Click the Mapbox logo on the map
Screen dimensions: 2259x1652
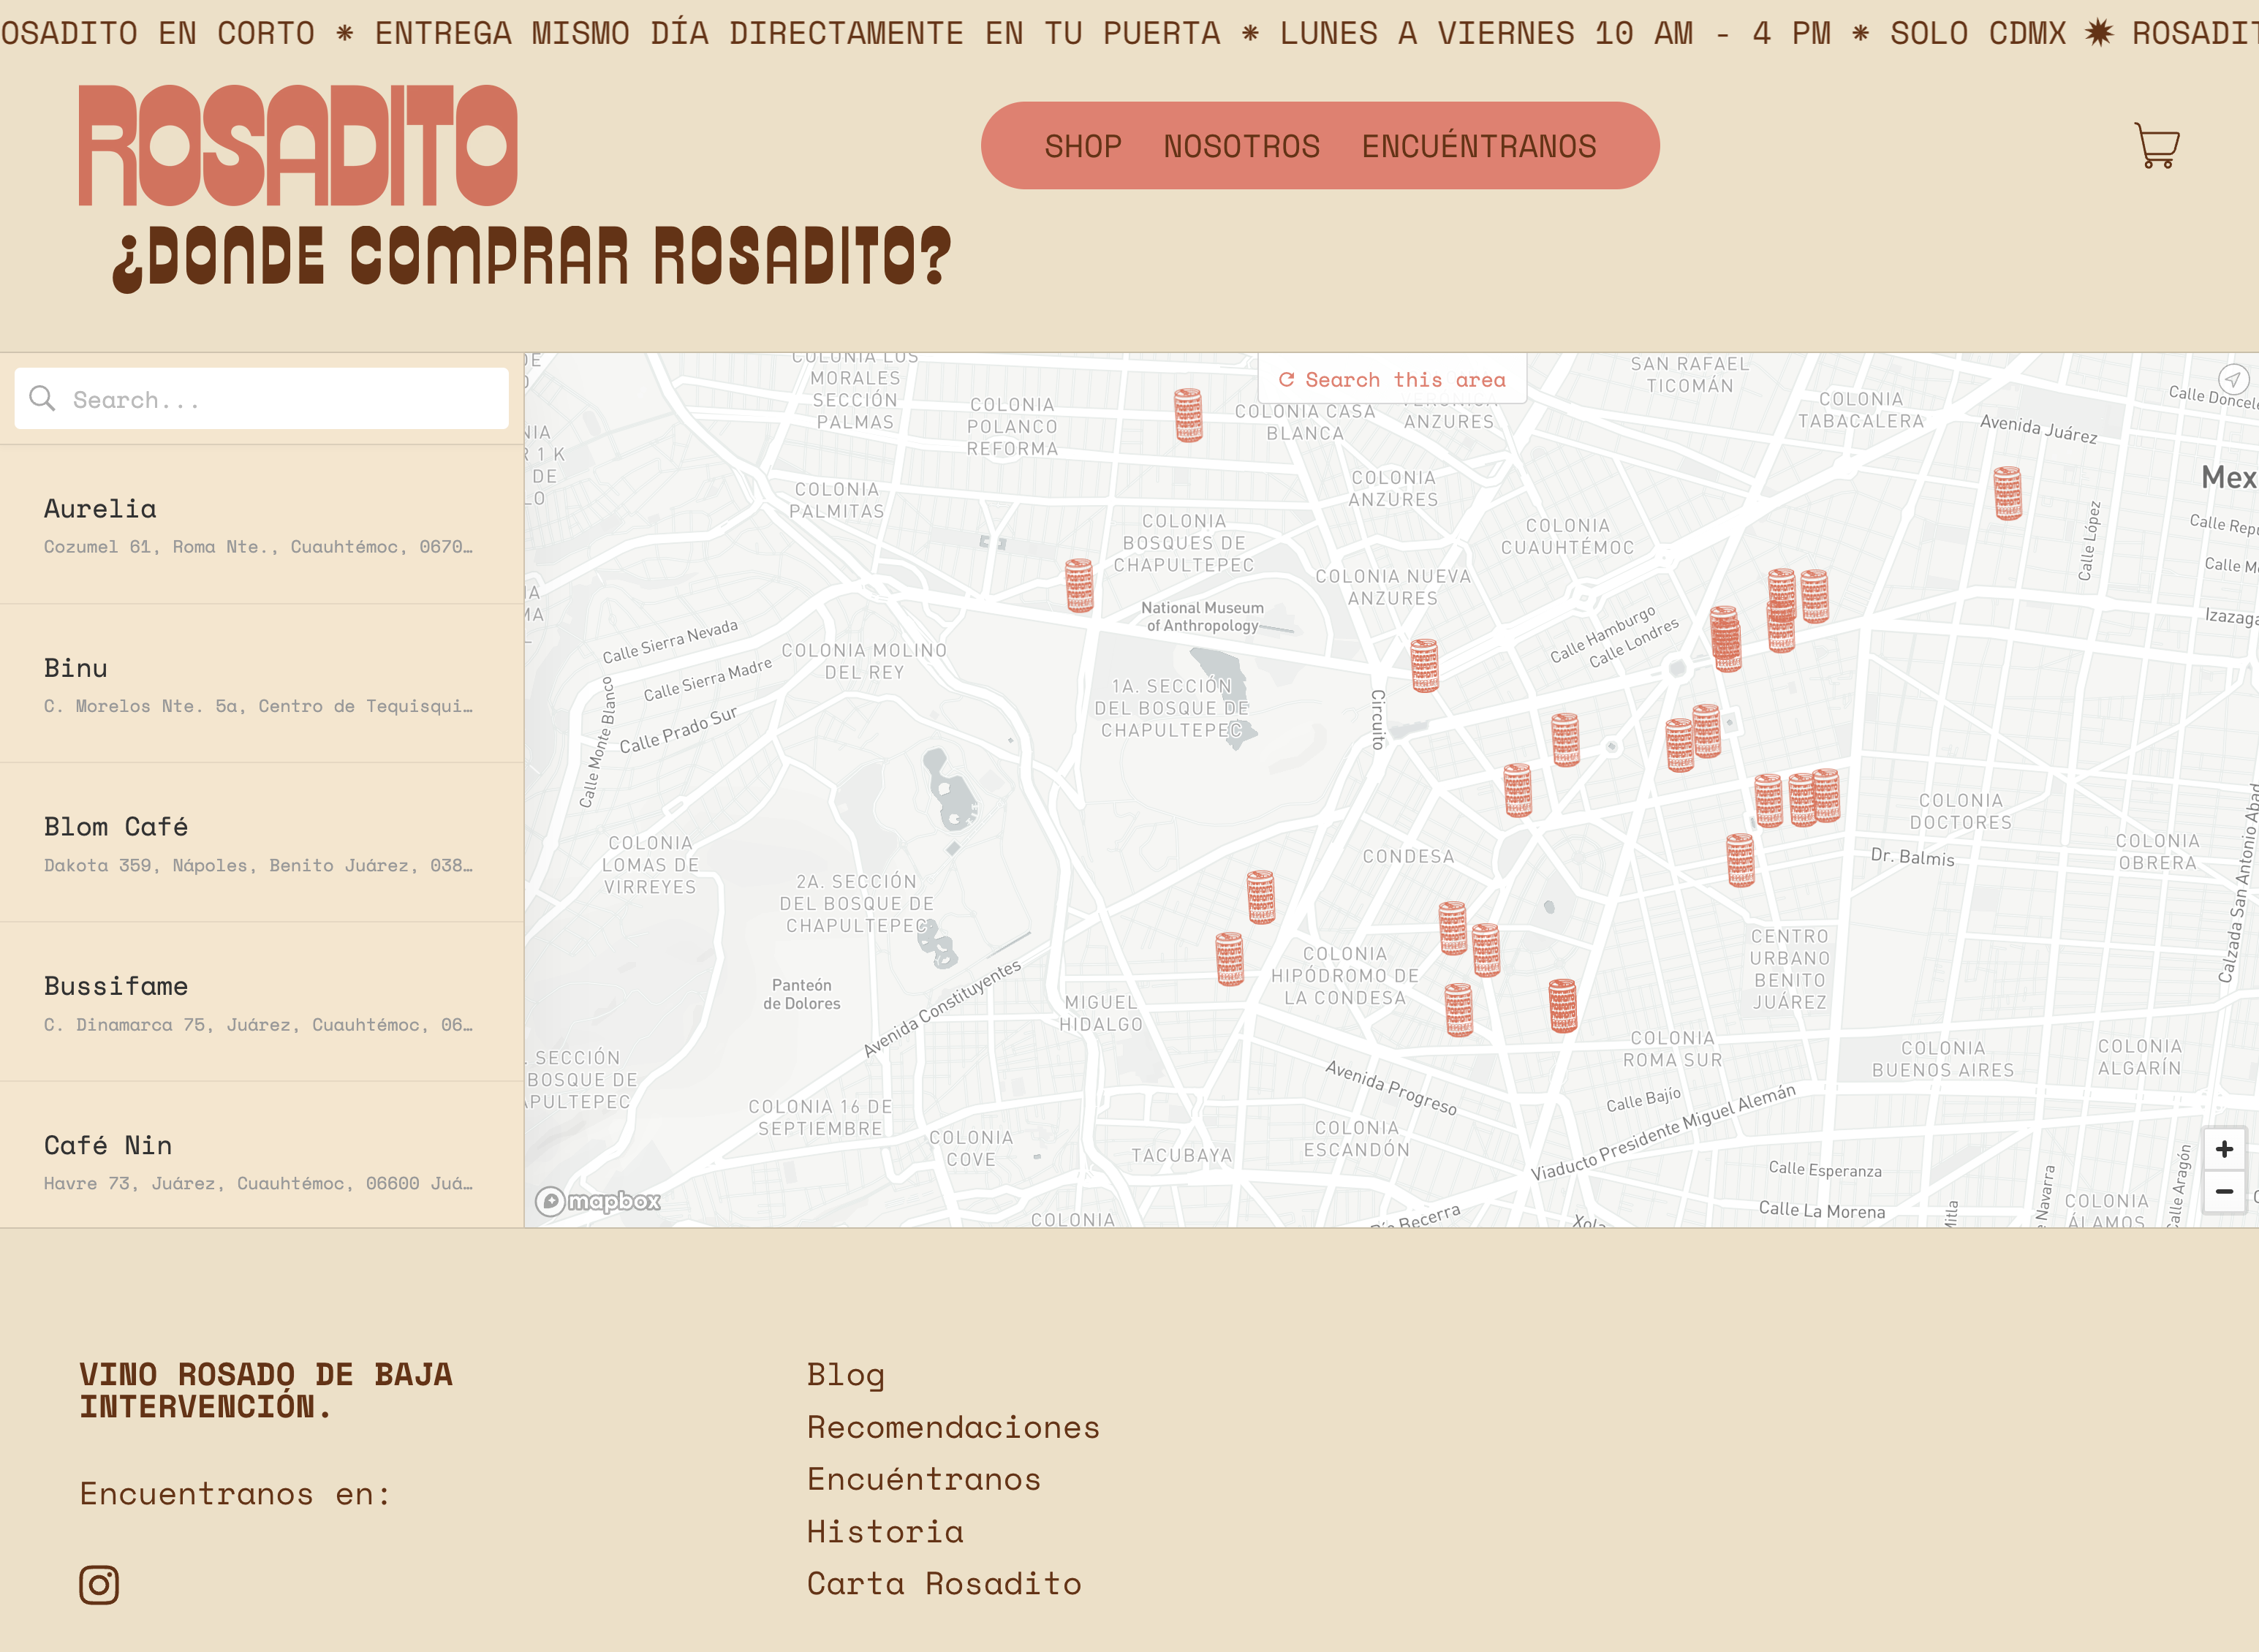coord(597,1203)
